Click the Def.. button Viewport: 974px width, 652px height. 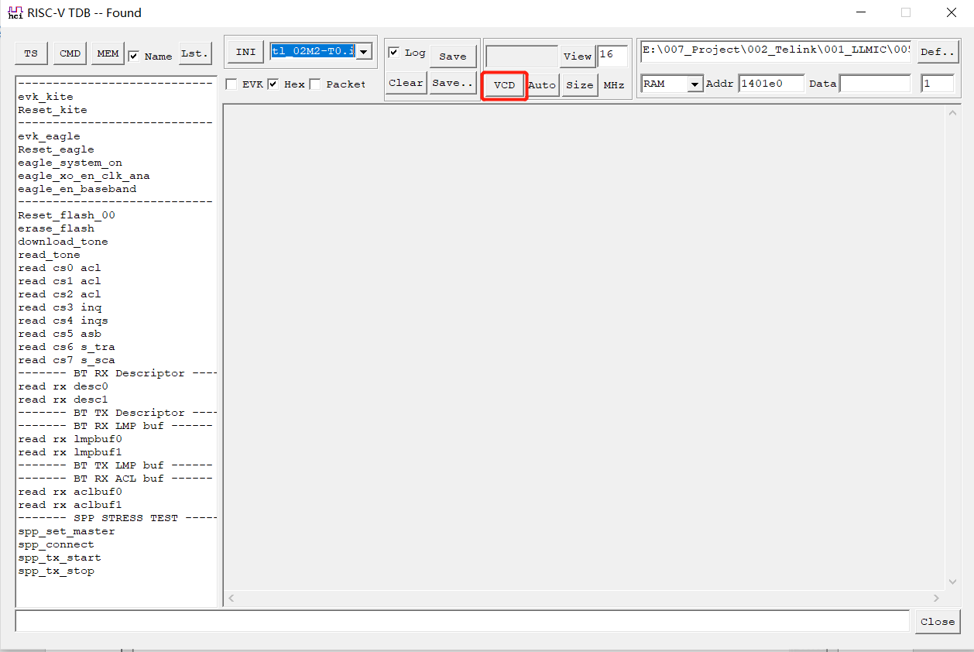pyautogui.click(x=938, y=52)
